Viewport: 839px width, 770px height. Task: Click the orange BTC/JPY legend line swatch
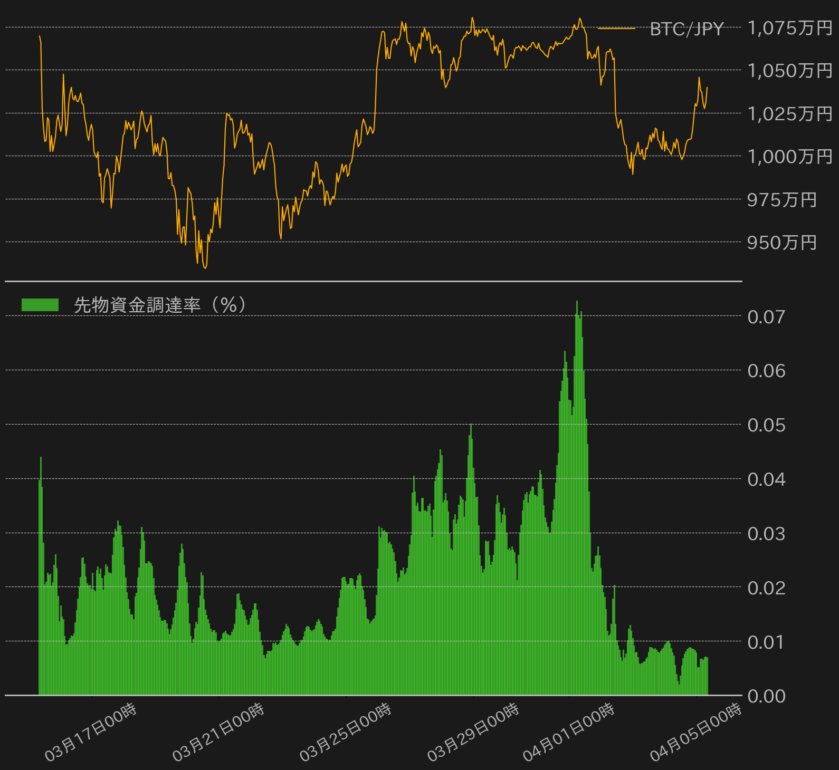[x=616, y=28]
